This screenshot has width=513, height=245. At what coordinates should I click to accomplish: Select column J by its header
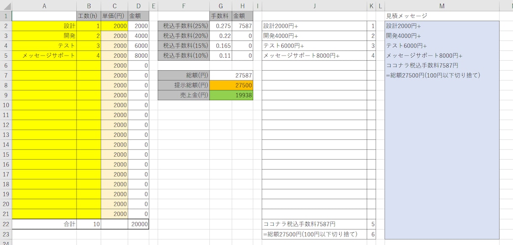[314, 5]
